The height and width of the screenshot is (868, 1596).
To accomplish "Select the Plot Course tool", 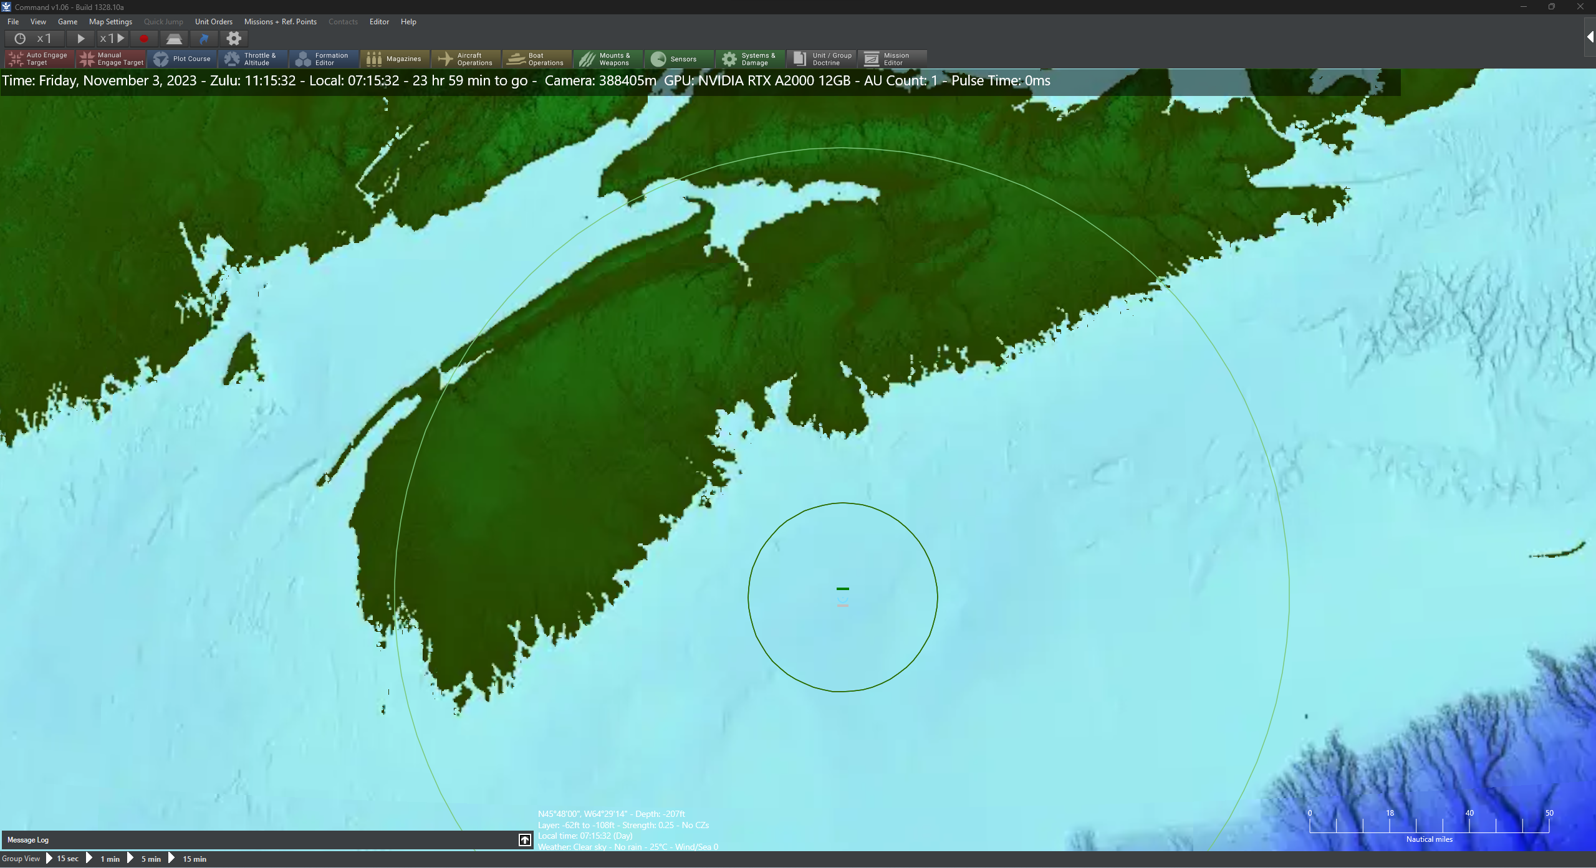I will 183,59.
